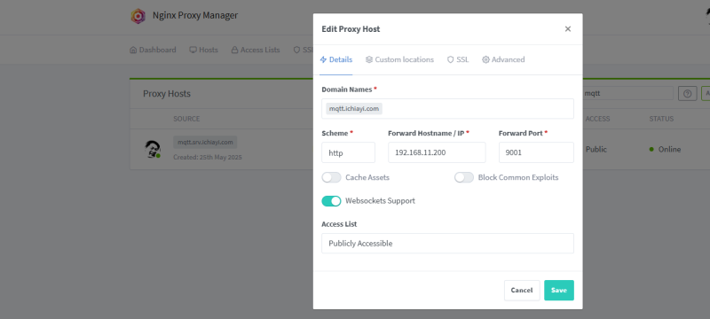Screen dimensions: 710x319
Task: Open the Dashboard menu item
Action: coord(153,50)
